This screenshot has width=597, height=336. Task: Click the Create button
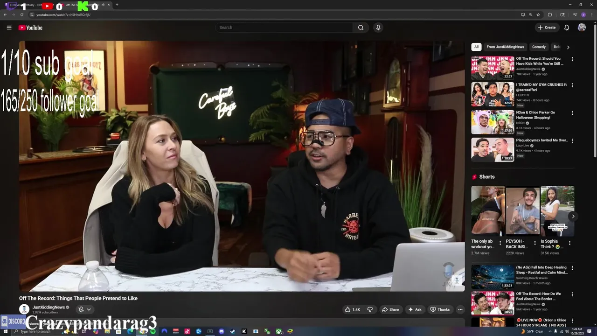(x=547, y=28)
